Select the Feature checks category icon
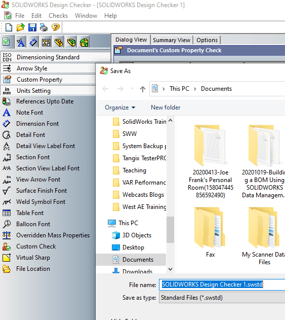The image size is (285, 320). click(x=84, y=42)
